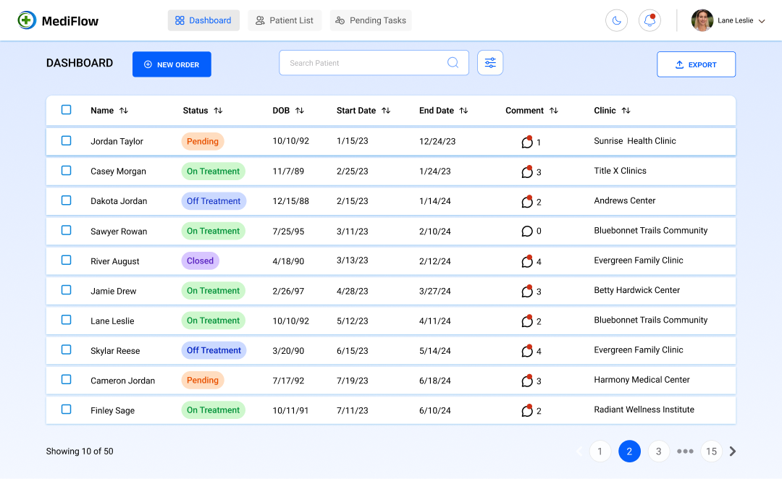Viewport: 782px width, 479px height.
Task: Click Andrews Center clinic cell
Action: pyautogui.click(x=624, y=201)
